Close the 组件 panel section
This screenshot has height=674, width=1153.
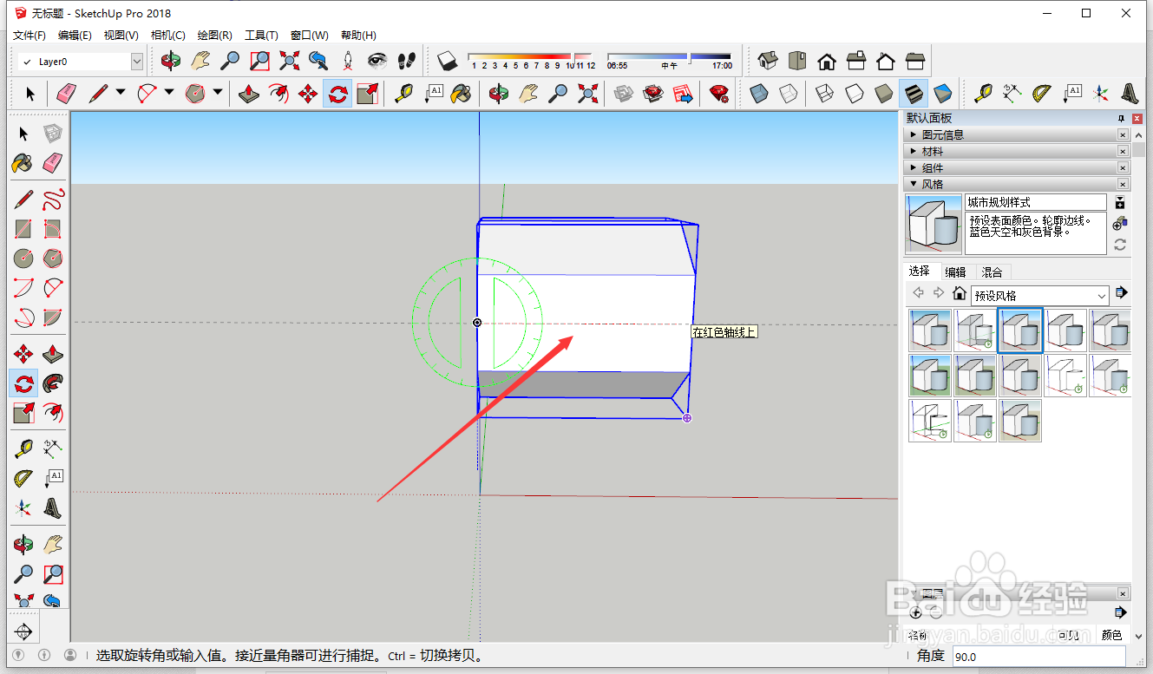(1123, 167)
